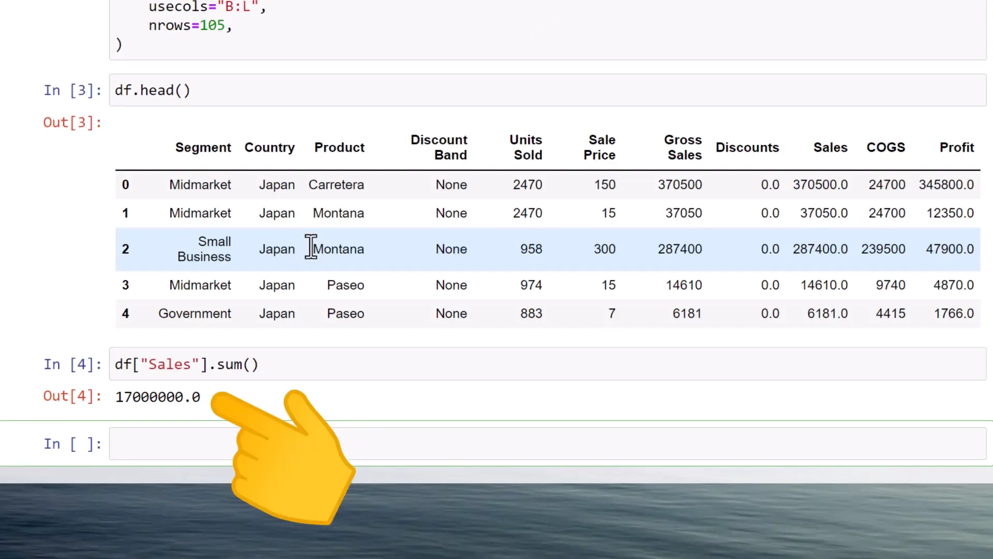Click the Government segment cell

[194, 313]
